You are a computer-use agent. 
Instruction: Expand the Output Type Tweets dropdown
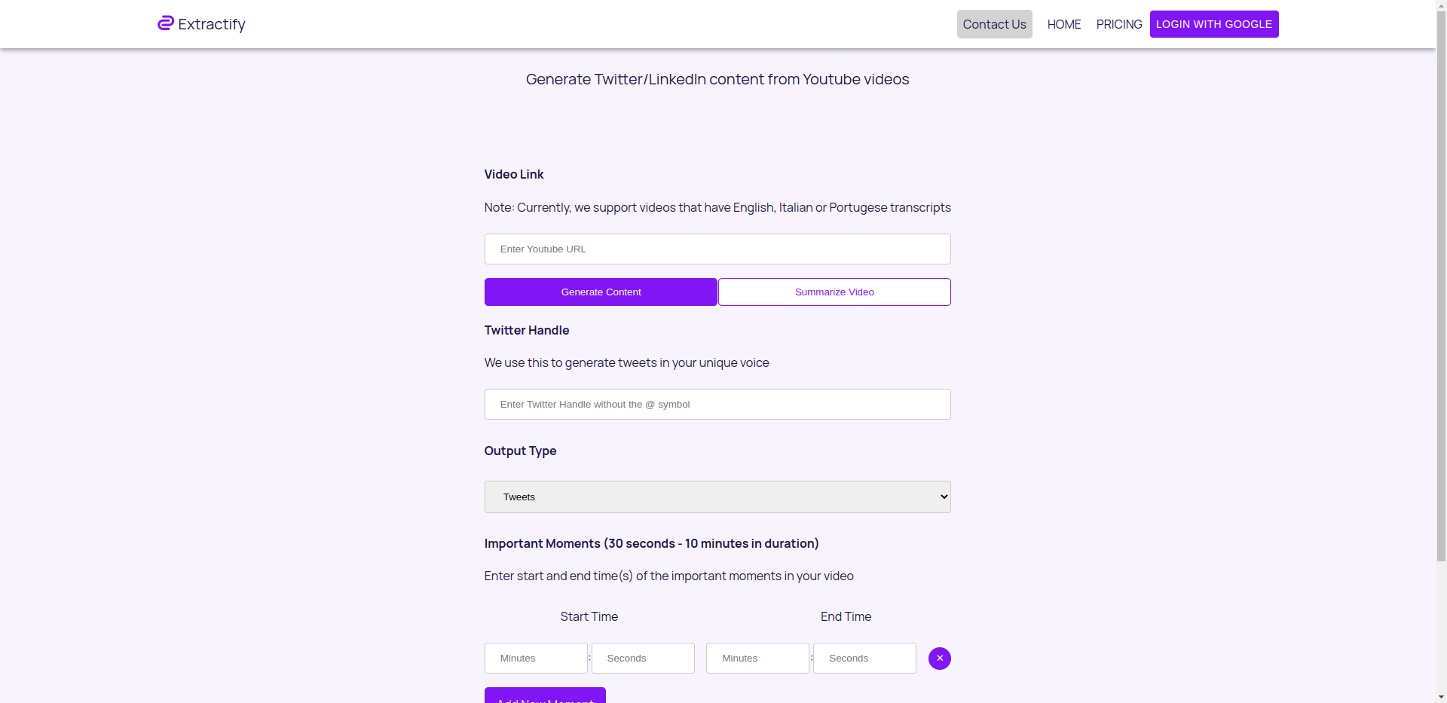[x=717, y=497]
